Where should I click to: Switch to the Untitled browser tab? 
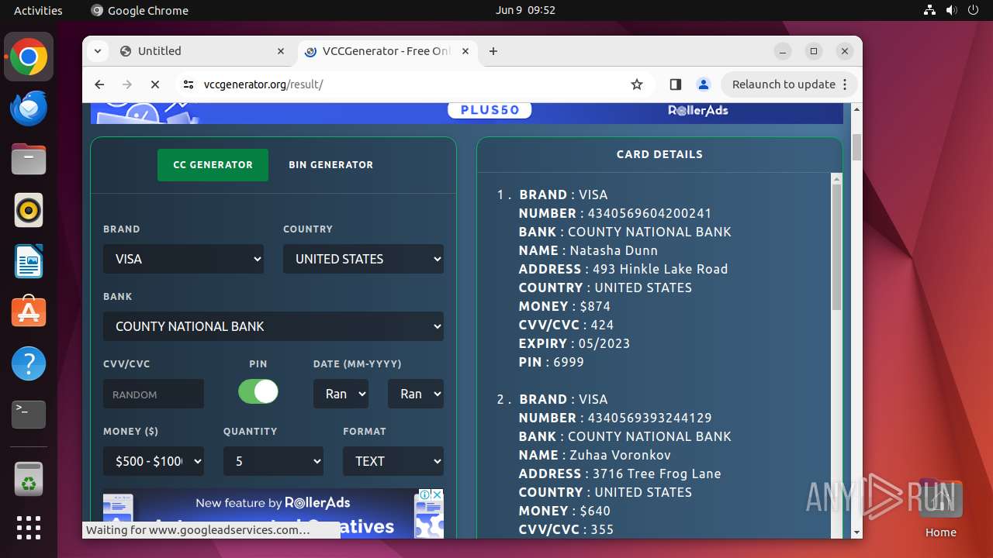[202, 51]
